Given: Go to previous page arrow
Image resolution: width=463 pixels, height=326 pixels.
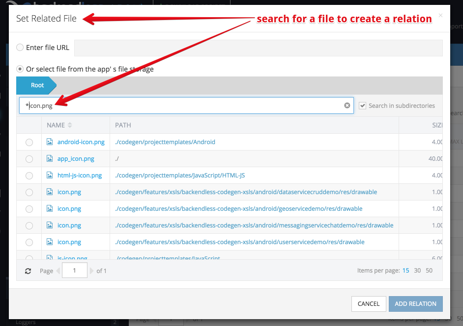Looking at the screenshot, I should pos(58,271).
